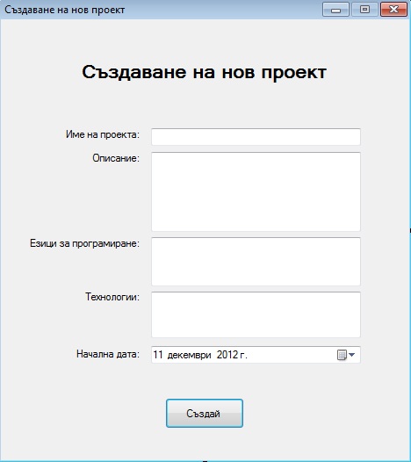Close the Създаване на нов проект window

393,10
